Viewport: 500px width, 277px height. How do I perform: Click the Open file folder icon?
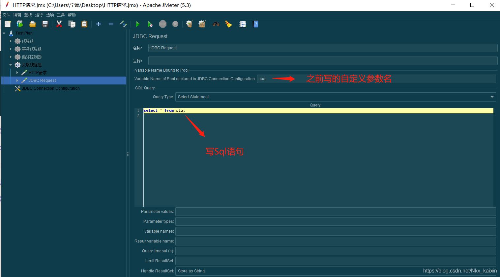32,24
